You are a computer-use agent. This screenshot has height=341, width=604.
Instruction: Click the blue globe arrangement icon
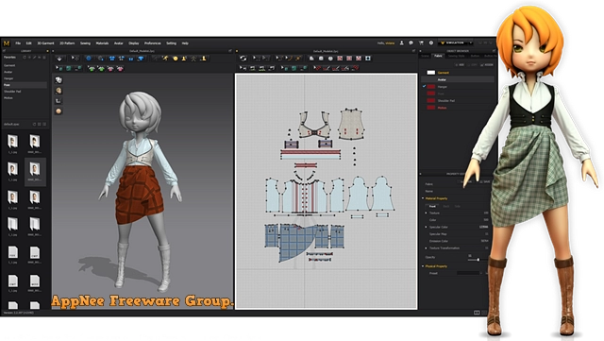tap(89, 59)
